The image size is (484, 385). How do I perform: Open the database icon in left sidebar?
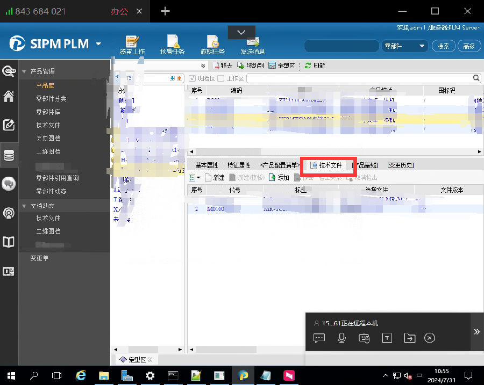tap(9, 155)
